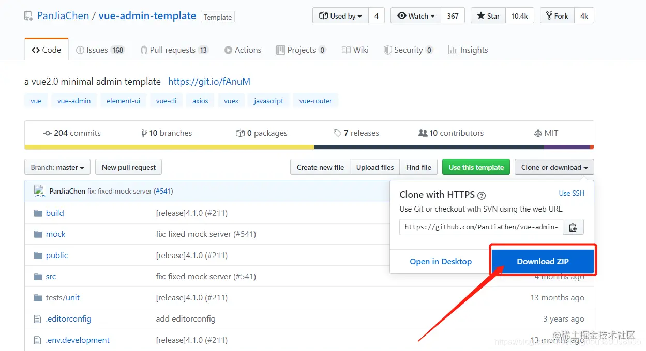Open the build folder
The height and width of the screenshot is (351, 646).
pyautogui.click(x=55, y=213)
